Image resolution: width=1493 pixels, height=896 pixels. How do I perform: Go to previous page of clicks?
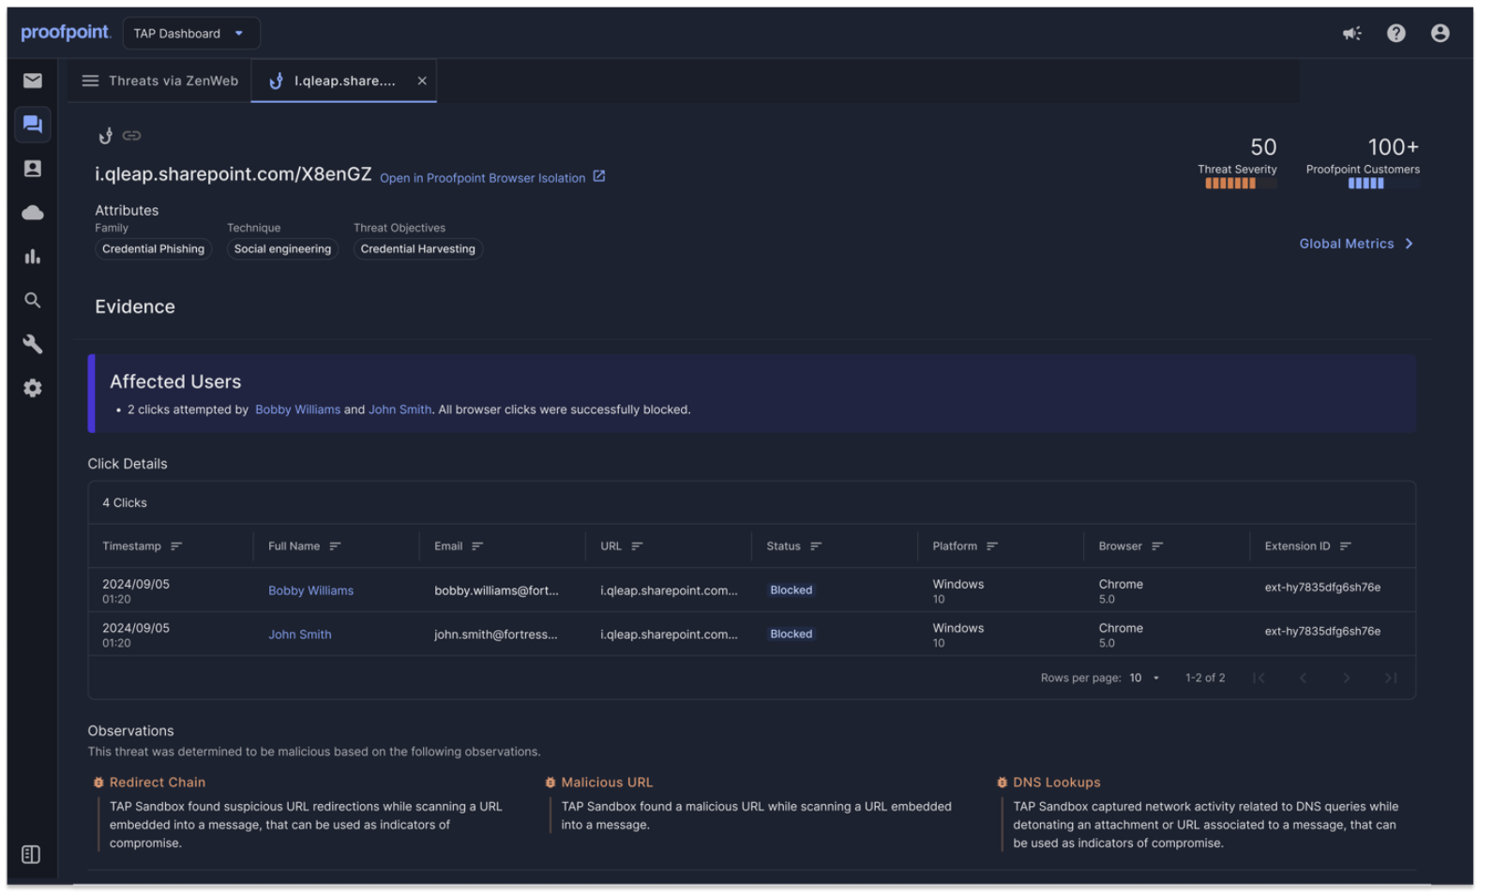pyautogui.click(x=1303, y=679)
